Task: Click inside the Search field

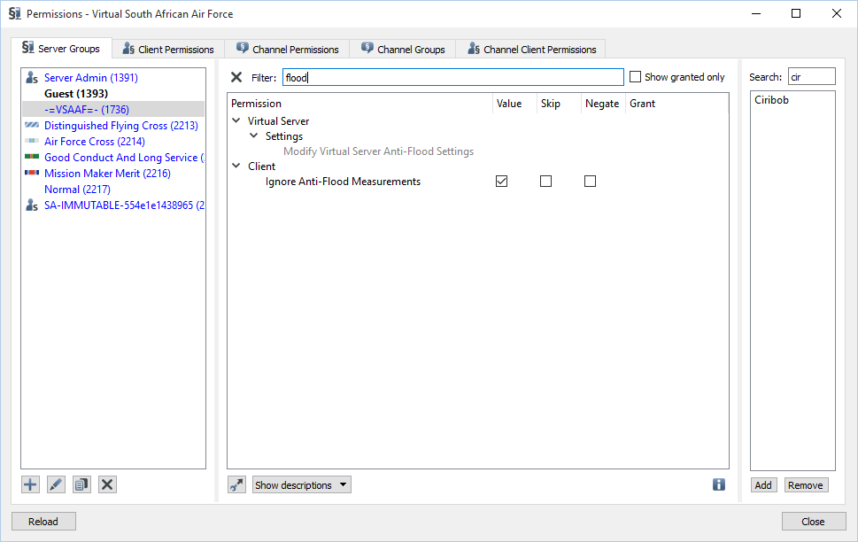Action: click(811, 76)
